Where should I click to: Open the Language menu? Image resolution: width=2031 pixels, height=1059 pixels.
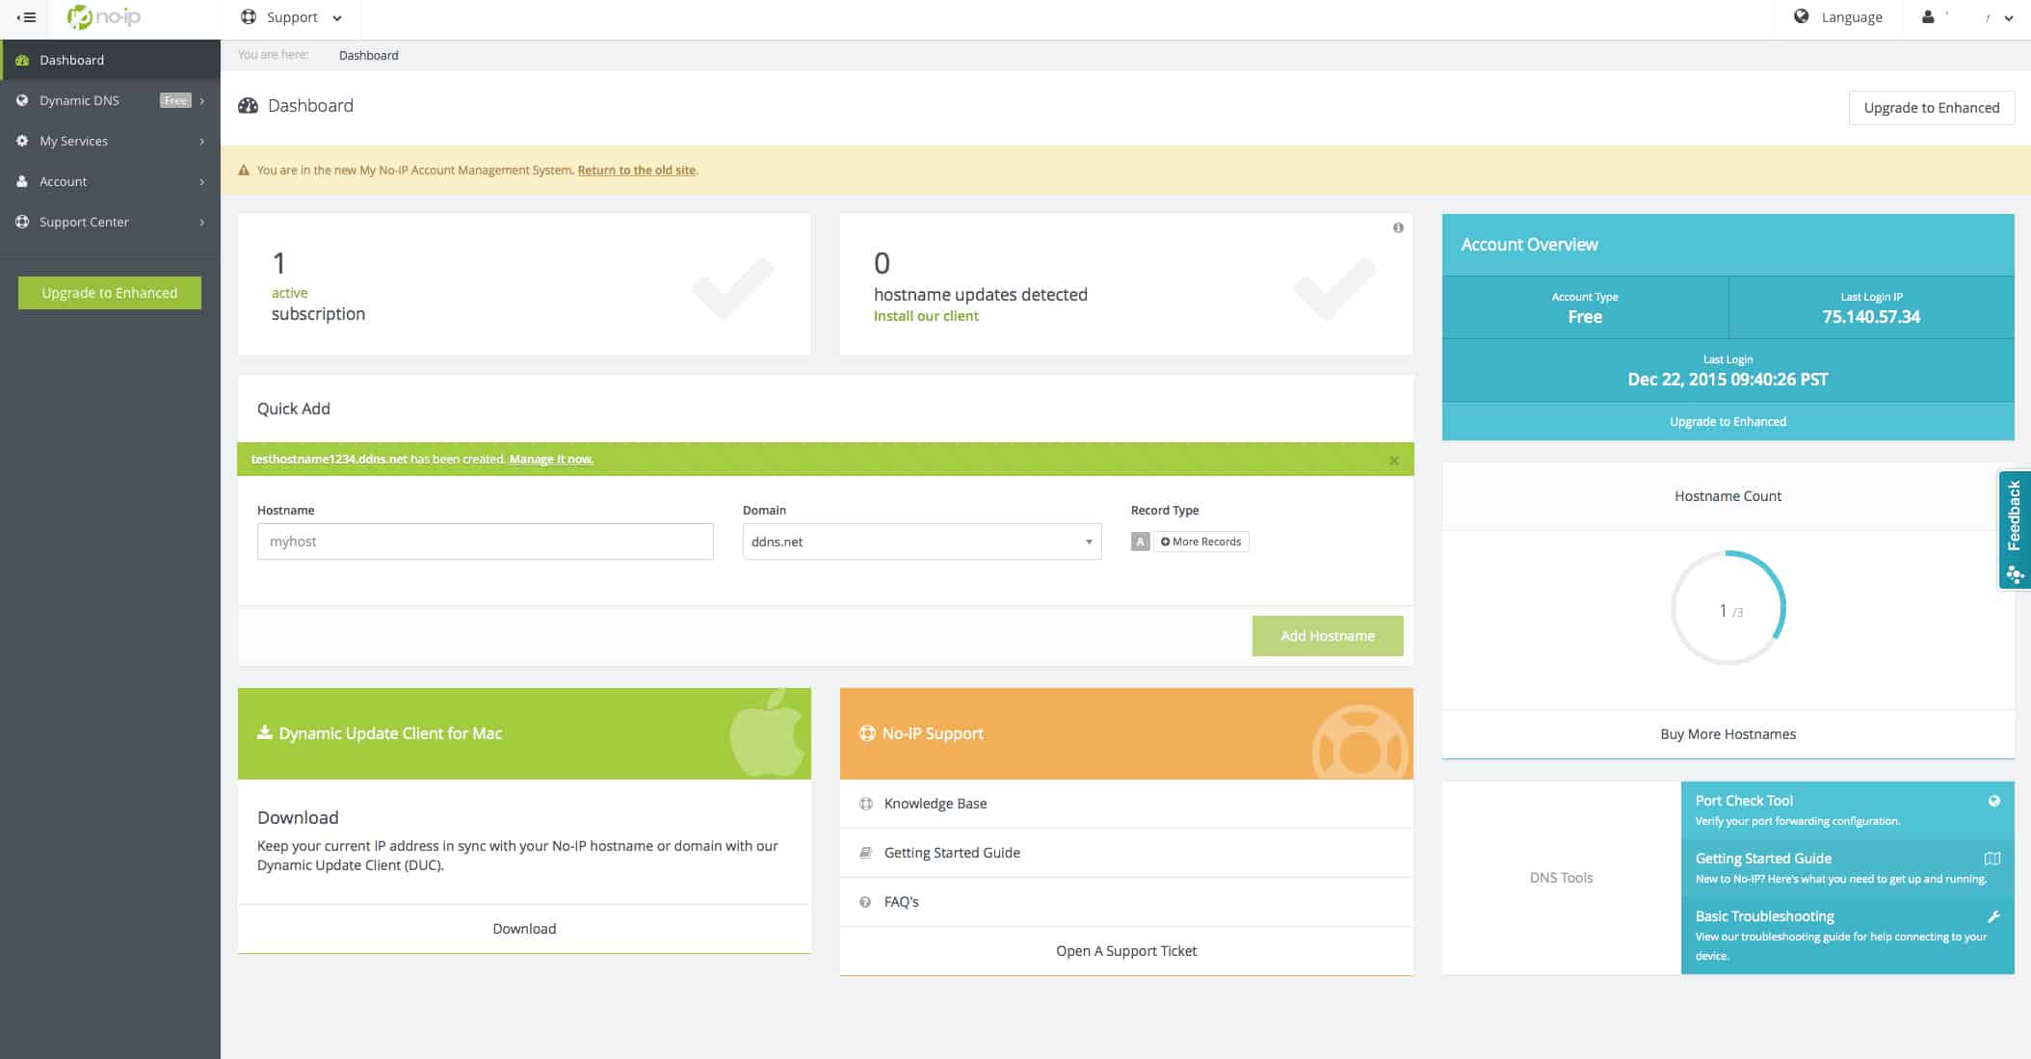tap(1838, 17)
